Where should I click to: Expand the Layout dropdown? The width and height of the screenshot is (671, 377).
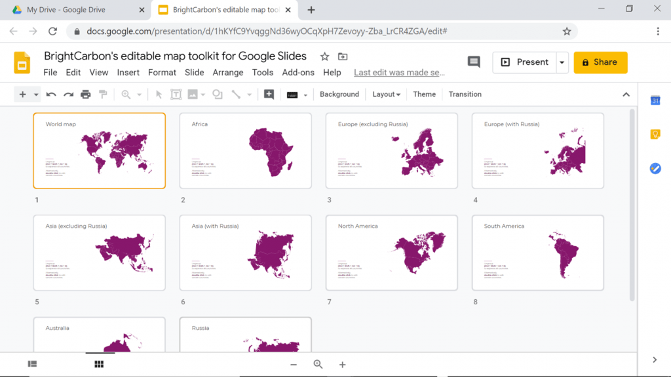tap(386, 94)
